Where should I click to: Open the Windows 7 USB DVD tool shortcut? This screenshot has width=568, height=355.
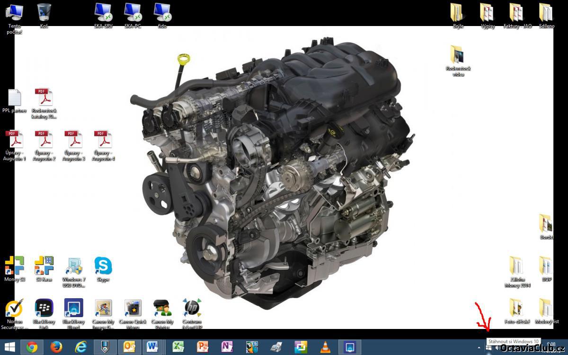click(74, 266)
